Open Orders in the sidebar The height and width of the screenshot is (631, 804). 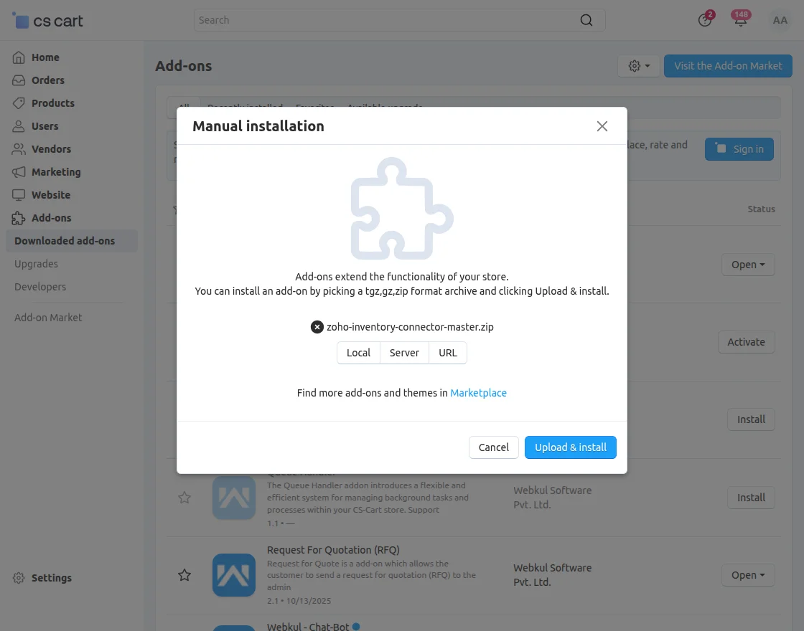click(47, 80)
